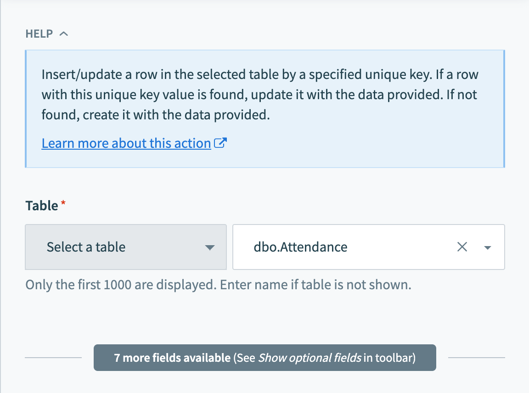The image size is (529, 393).
Task: Expand the Select a table dropdown
Action: pos(125,247)
